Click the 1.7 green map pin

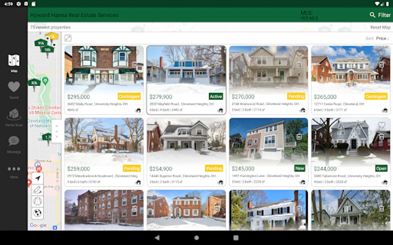click(48, 137)
